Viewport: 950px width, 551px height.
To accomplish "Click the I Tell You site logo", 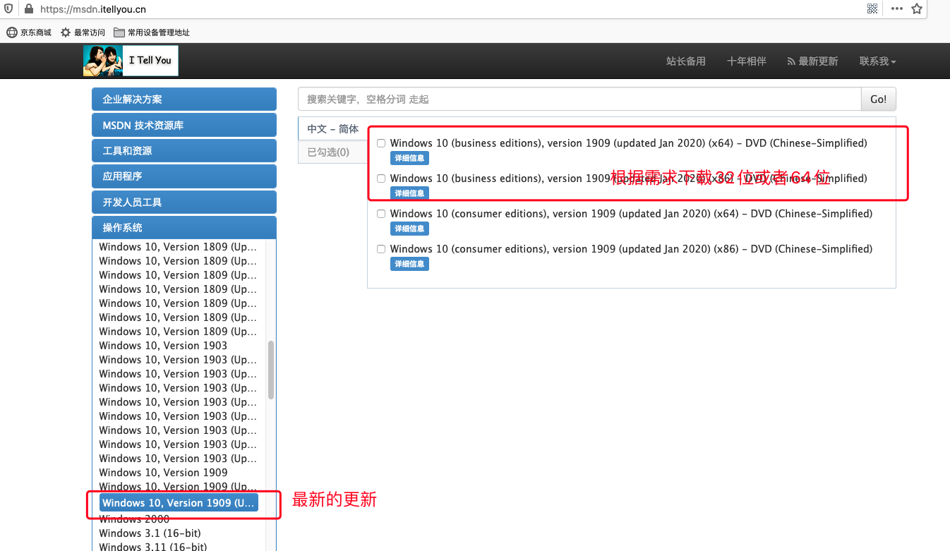I will [x=131, y=61].
